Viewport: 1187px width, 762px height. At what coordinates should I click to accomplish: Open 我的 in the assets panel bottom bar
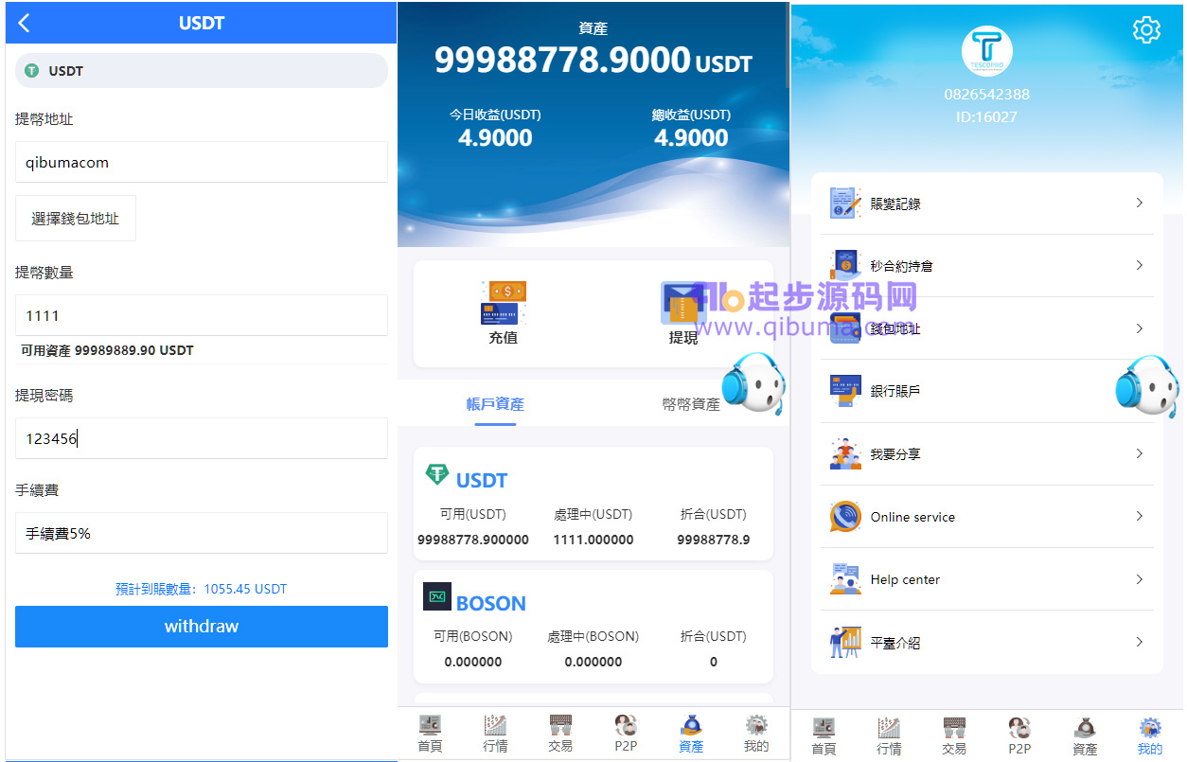coord(756,734)
